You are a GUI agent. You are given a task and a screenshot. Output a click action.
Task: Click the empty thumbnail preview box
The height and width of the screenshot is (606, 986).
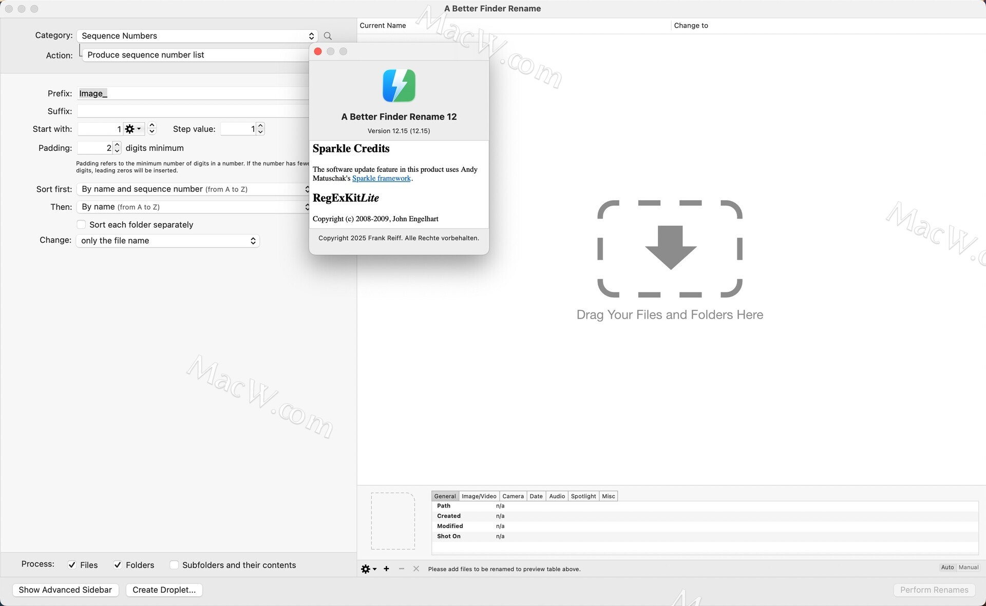point(393,521)
